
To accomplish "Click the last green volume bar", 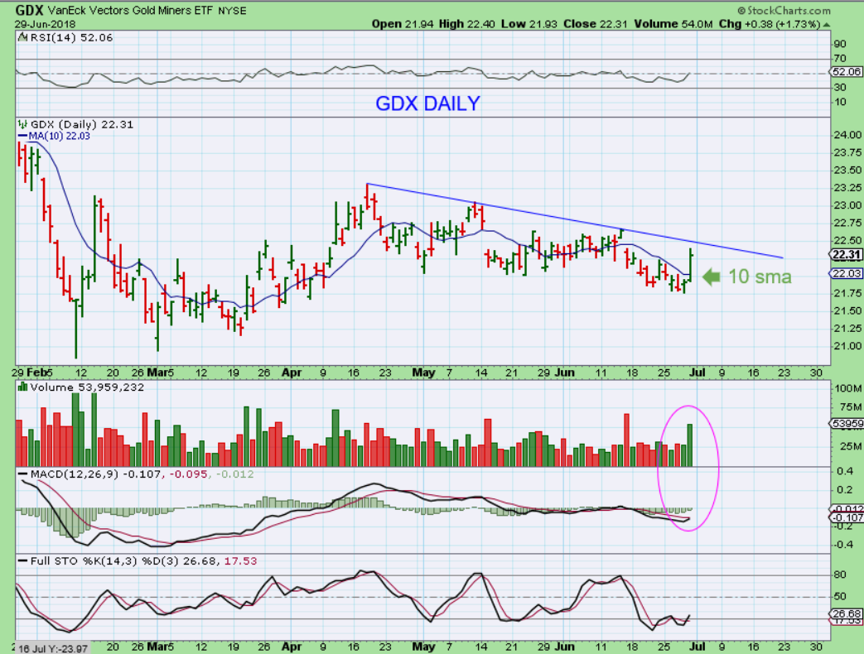I will pyautogui.click(x=690, y=445).
